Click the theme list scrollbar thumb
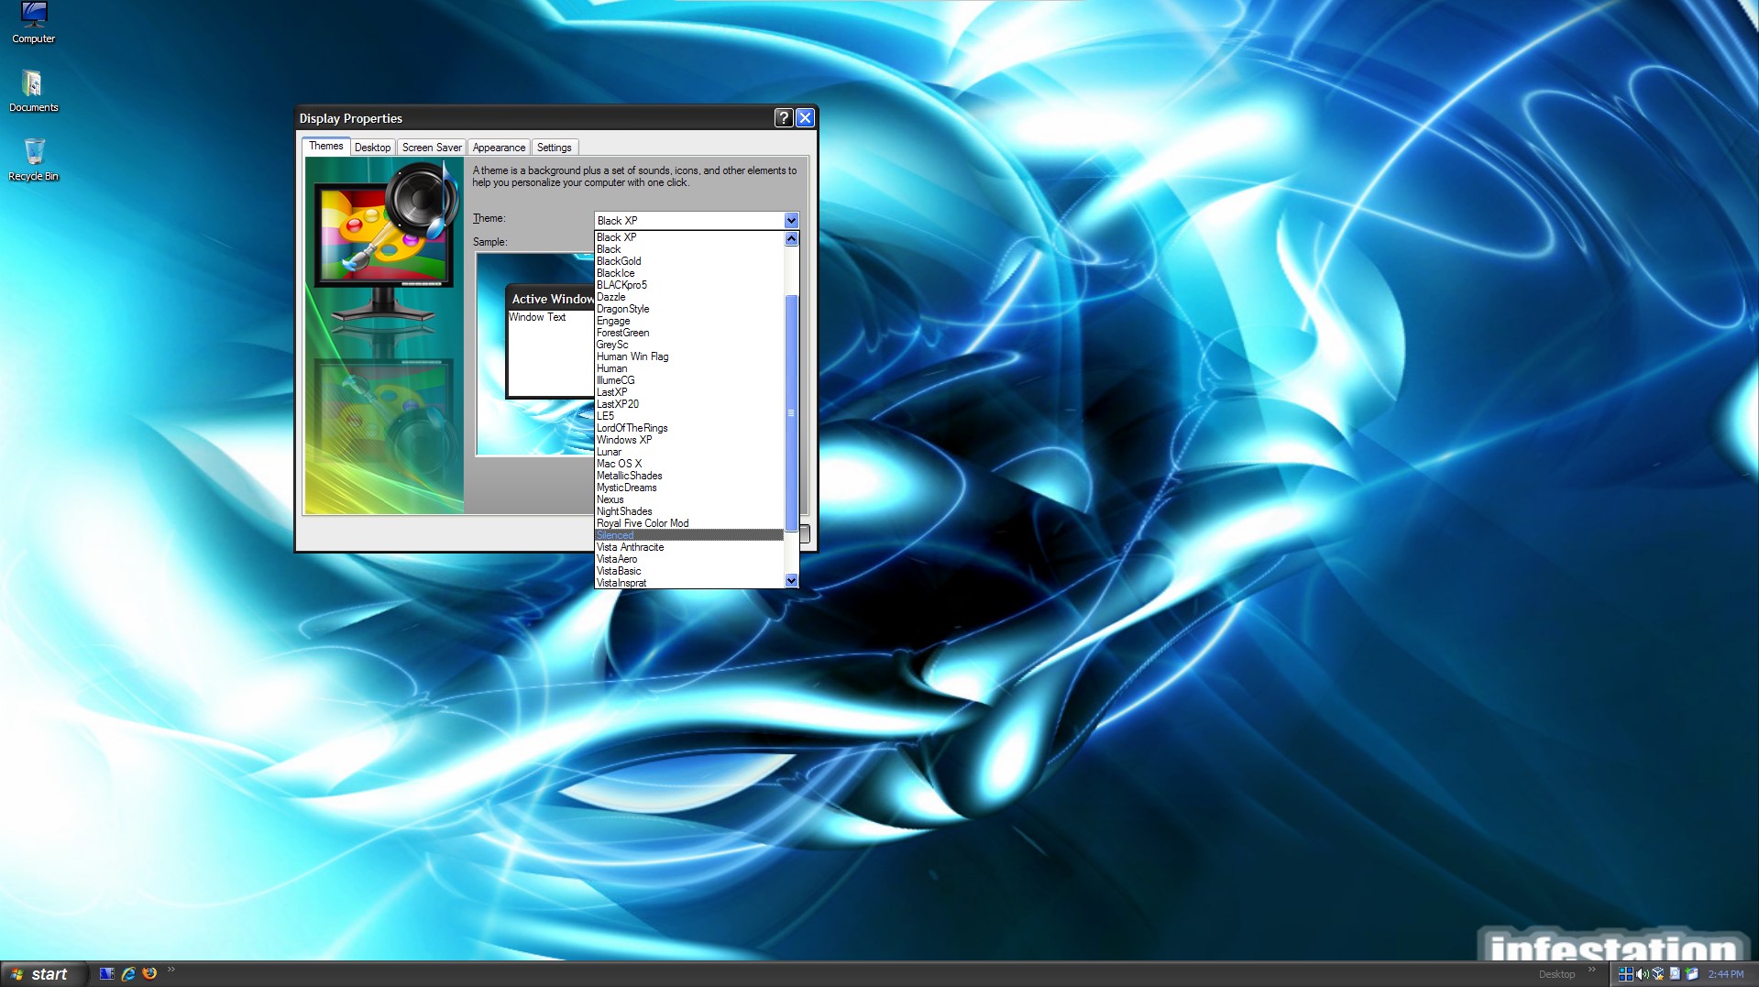Viewport: 1759px width, 987px height. coord(791,412)
